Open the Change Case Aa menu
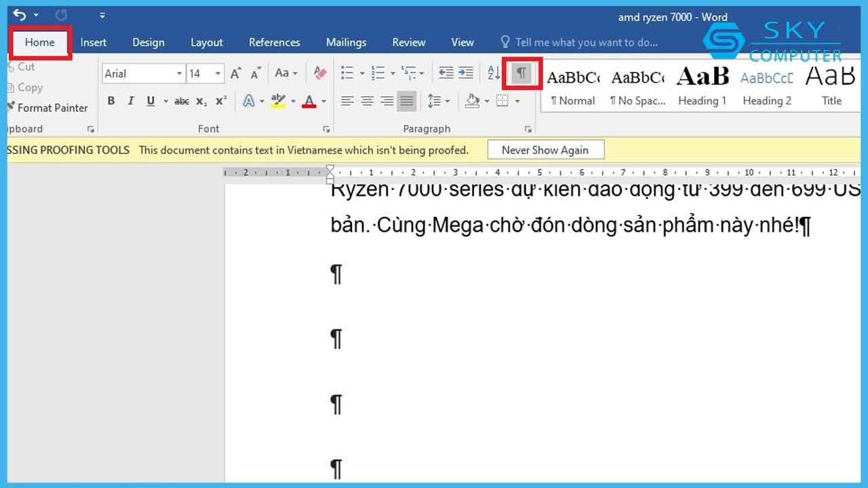The width and height of the screenshot is (868, 488). point(285,73)
